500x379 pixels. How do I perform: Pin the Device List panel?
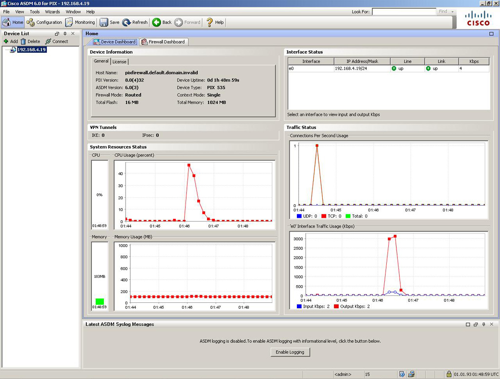coord(65,34)
